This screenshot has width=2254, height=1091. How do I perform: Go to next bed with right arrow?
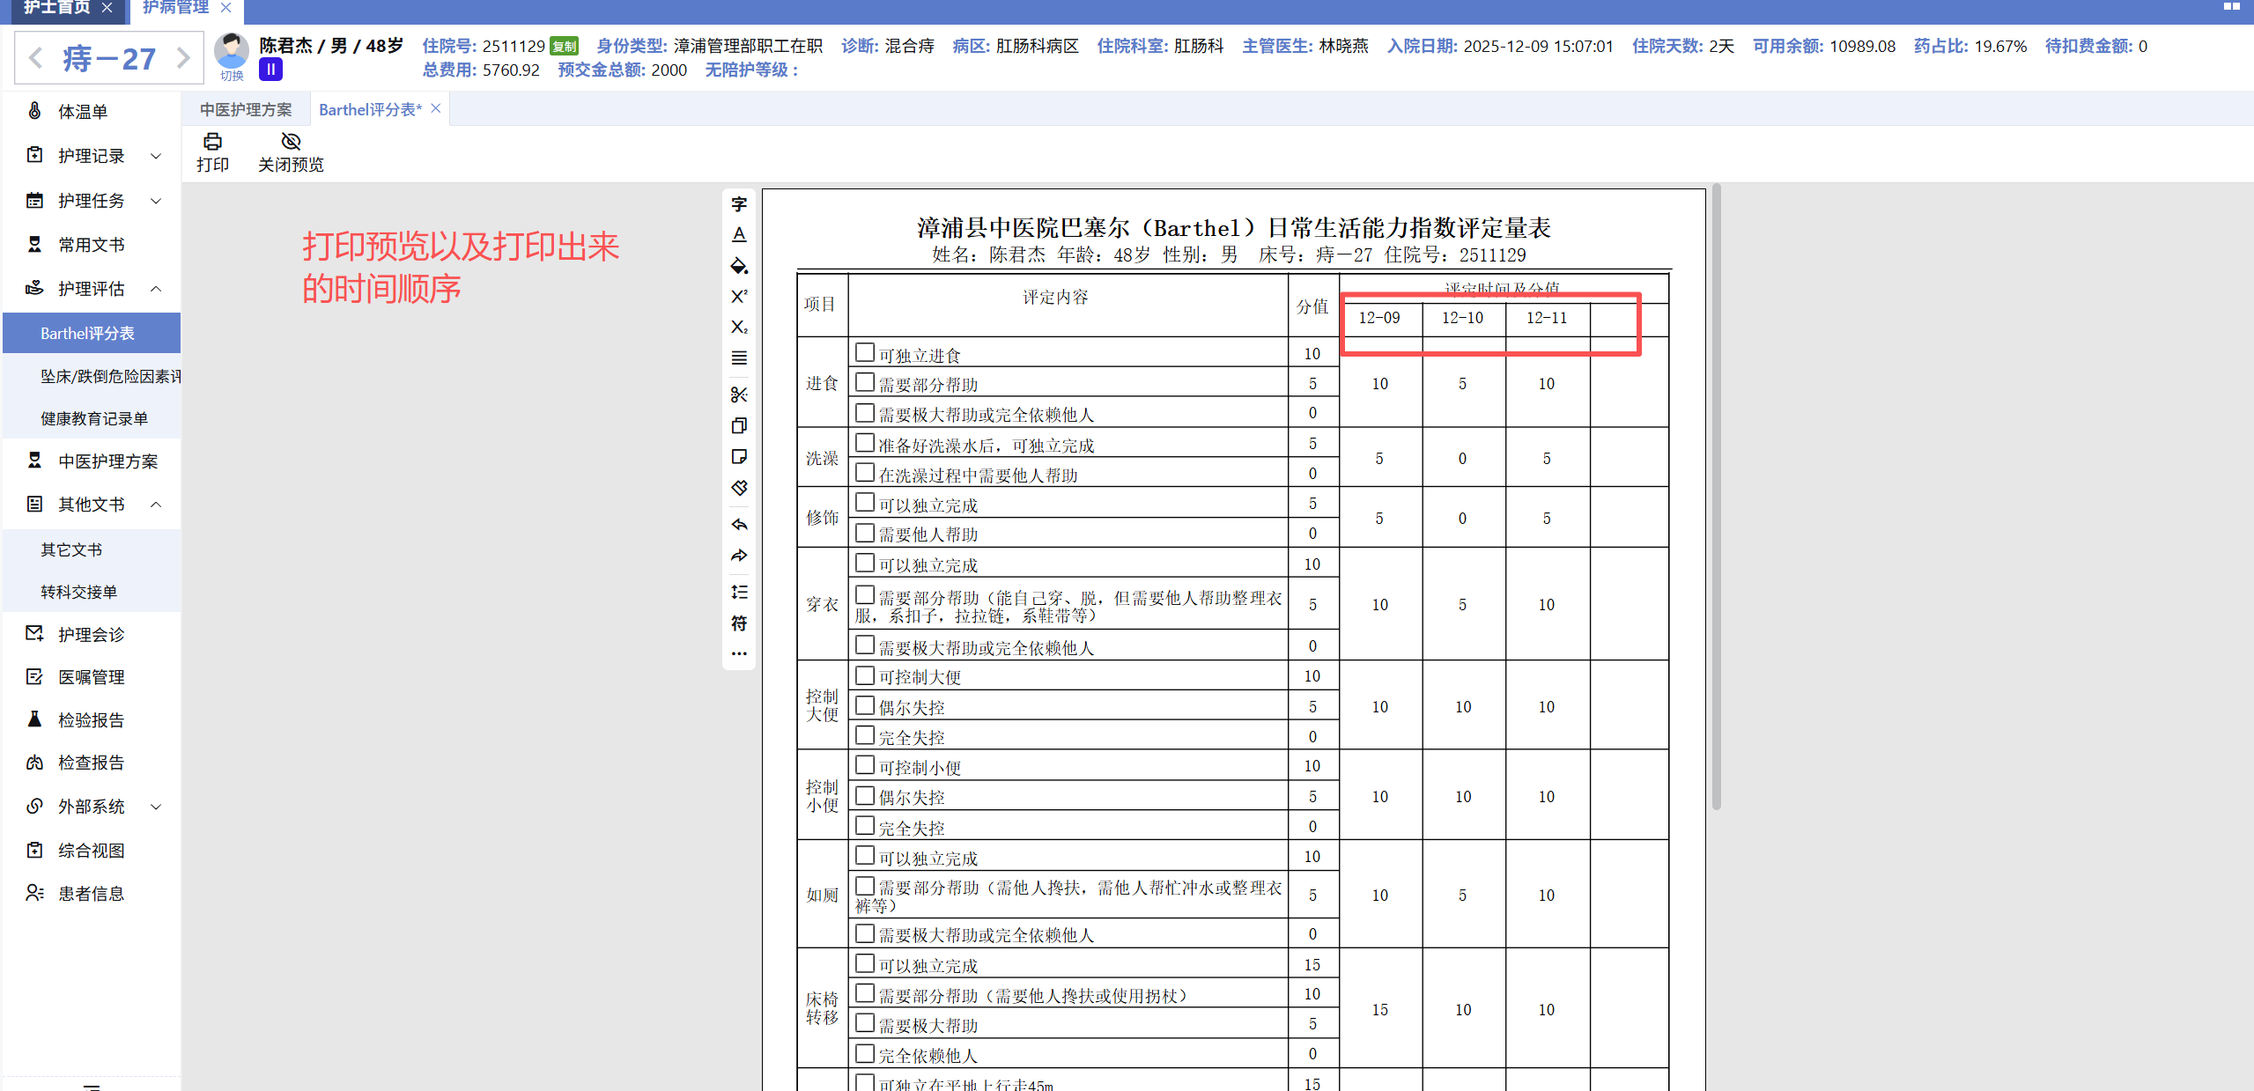click(x=183, y=58)
